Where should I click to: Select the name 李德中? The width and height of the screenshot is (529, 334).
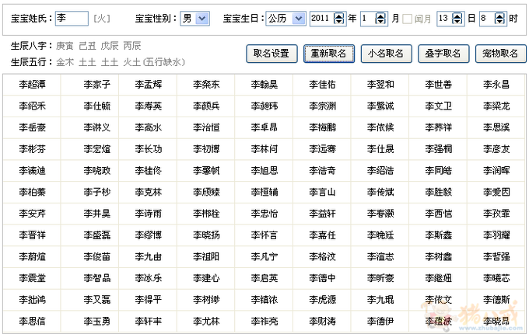pos(322,278)
